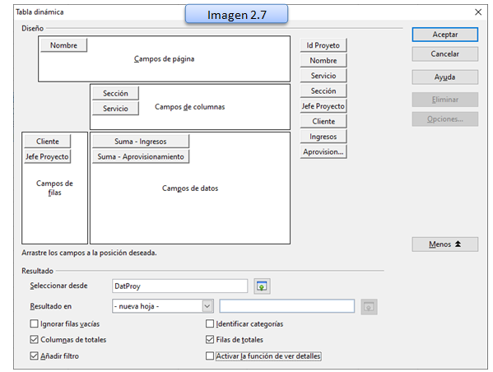Screen dimensions: 493x372
Task: Collapse the dialog with the Menos button
Action: point(445,244)
